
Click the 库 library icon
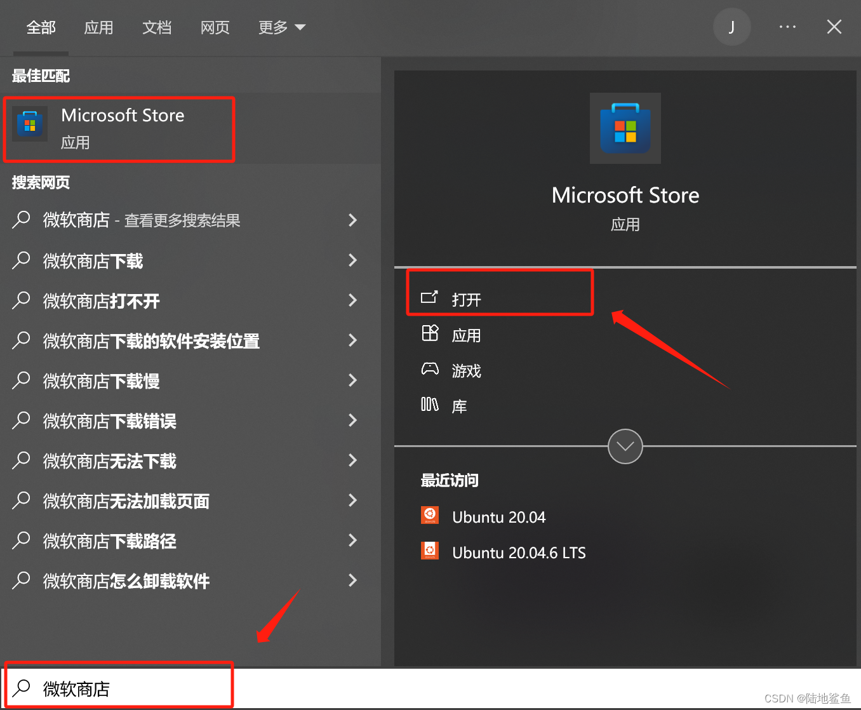tap(430, 405)
